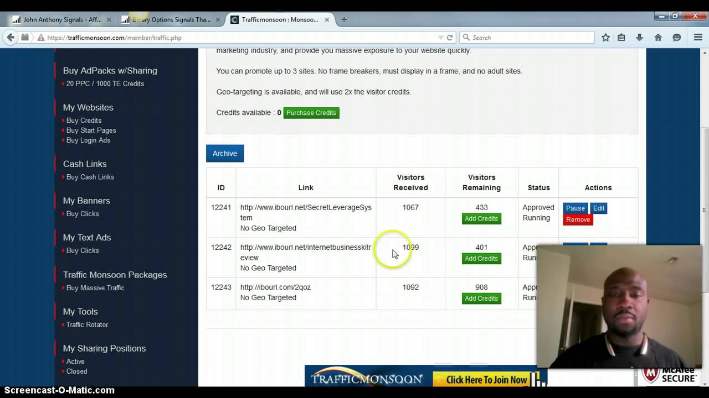Viewport: 709px width, 398px height.
Task: Click Buy Cash Links link
Action: coord(90,177)
